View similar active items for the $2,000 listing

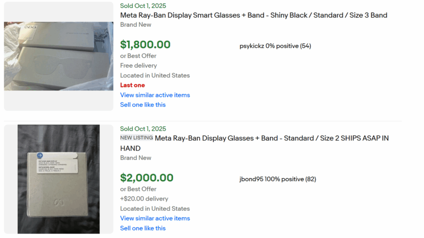click(x=155, y=218)
